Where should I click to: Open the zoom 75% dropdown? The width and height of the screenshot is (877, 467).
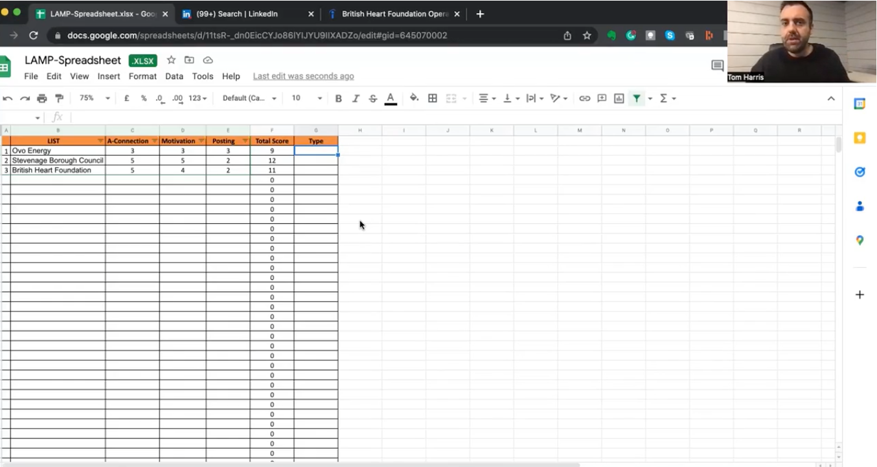coord(95,98)
